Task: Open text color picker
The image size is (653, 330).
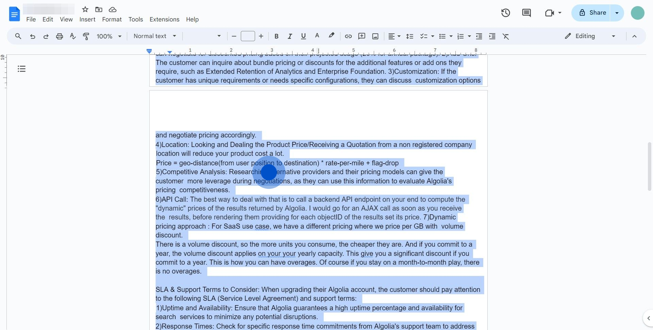Action: tap(317, 36)
